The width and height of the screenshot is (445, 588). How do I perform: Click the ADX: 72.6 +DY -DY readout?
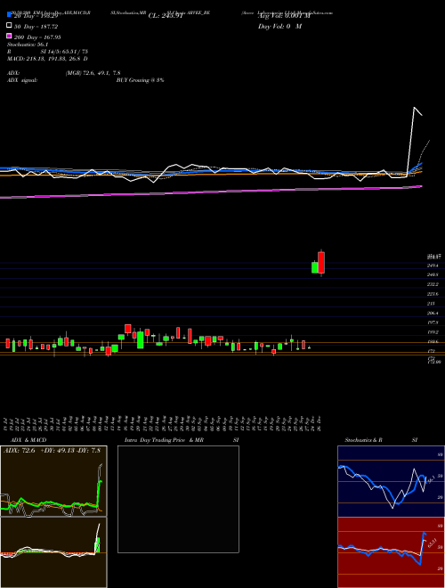click(53, 451)
